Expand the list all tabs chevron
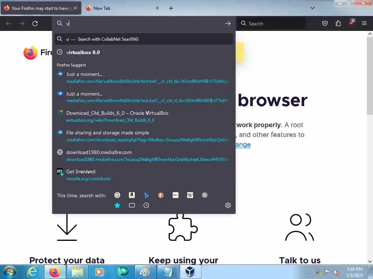The image size is (373, 279). point(313,8)
